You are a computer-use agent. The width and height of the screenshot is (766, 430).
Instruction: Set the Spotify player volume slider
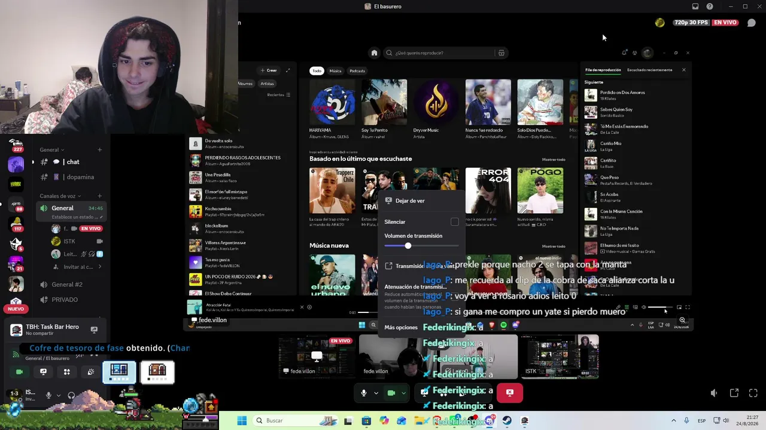(x=659, y=308)
